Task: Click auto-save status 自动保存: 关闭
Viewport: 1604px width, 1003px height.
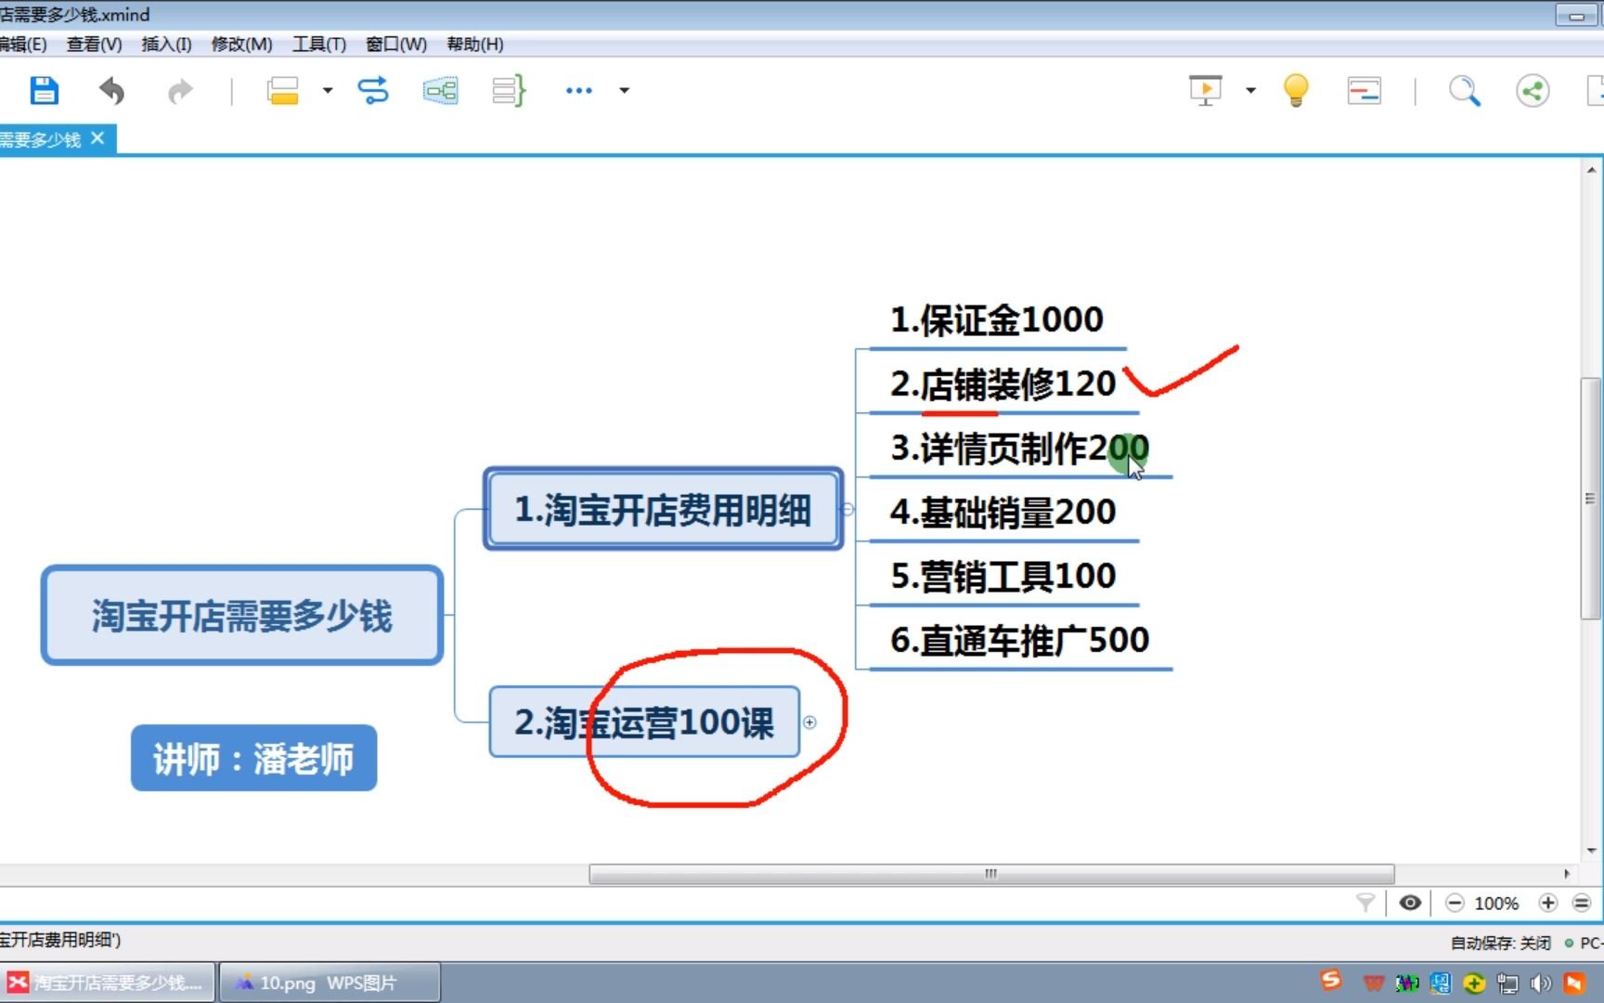Action: point(1500,943)
